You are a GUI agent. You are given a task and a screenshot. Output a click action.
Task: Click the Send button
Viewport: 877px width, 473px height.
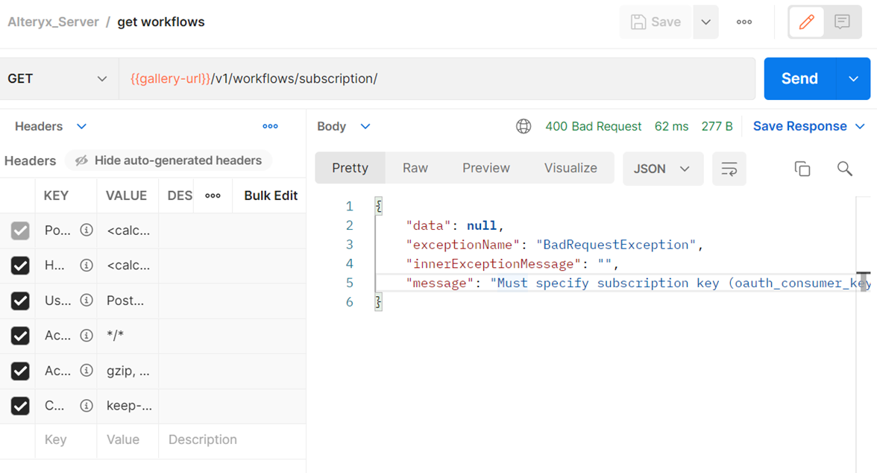point(799,78)
